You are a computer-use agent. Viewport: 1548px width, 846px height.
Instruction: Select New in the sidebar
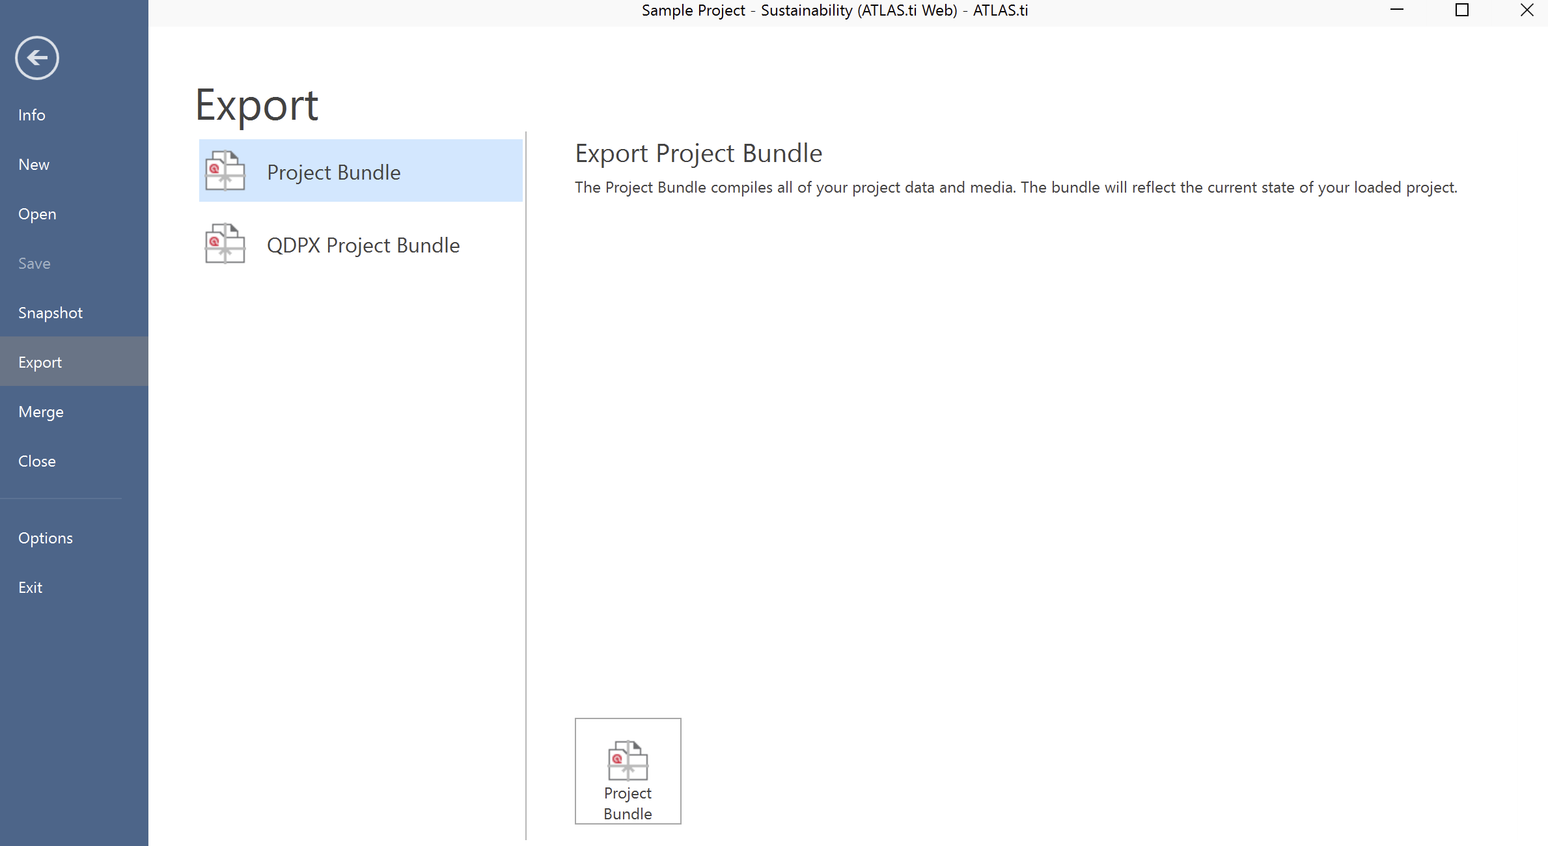34,165
